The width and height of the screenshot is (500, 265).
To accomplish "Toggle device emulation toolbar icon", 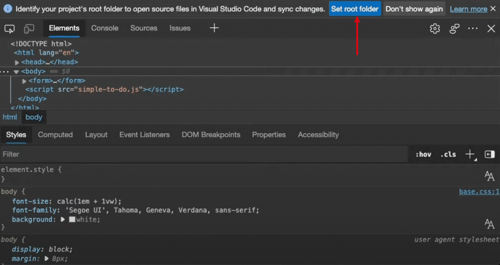I will [29, 29].
